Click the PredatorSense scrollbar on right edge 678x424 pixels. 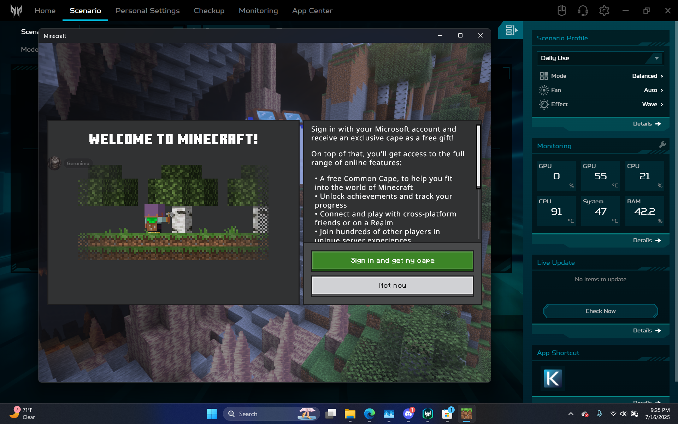(676, 202)
